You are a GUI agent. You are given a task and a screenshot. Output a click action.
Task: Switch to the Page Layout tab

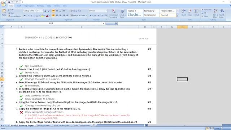click(29, 6)
